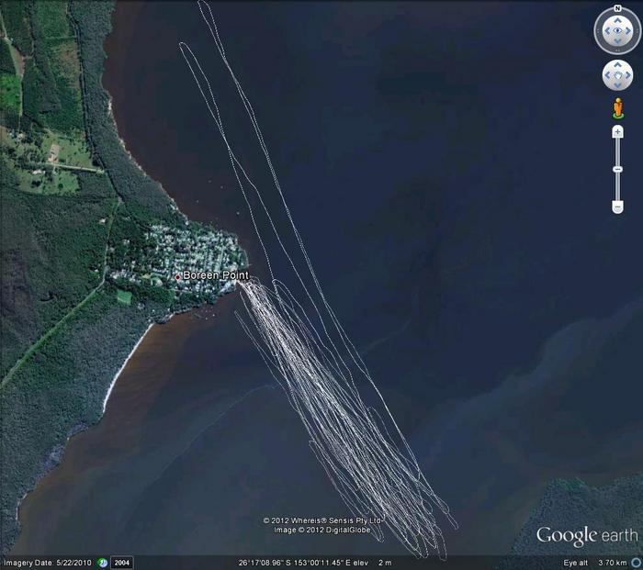Viewport: 643px width, 570px height.
Task: Rotate view right using Look joystick
Action: click(x=629, y=31)
